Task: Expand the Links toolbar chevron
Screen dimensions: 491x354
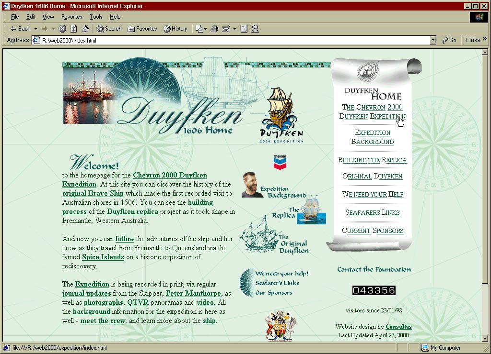Action: 485,39
